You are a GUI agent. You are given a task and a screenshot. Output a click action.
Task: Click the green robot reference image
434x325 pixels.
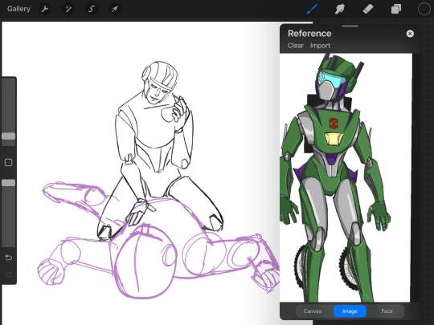pos(345,177)
